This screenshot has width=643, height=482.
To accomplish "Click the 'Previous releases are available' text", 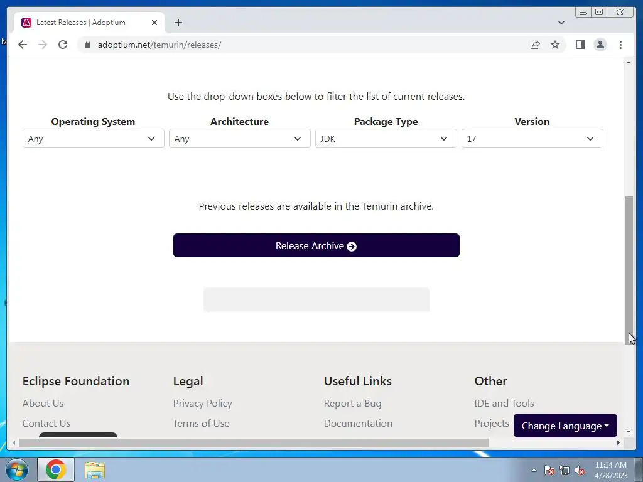I will pyautogui.click(x=316, y=206).
